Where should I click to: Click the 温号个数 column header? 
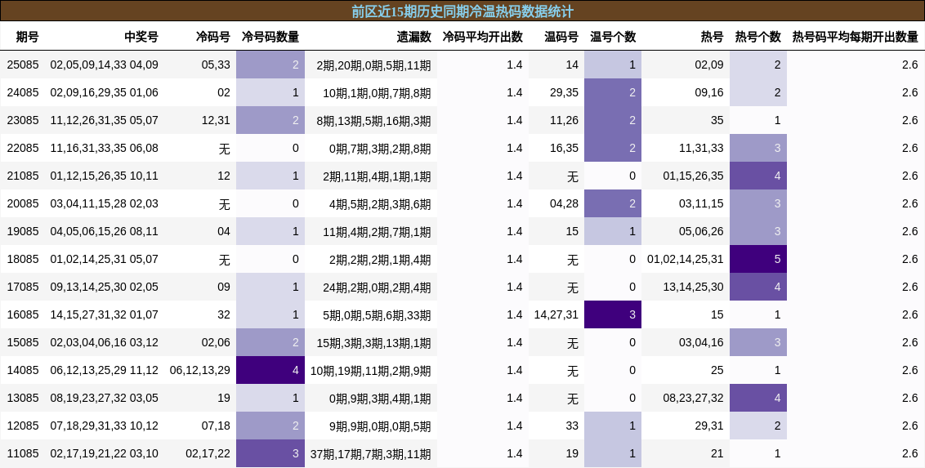click(x=613, y=37)
